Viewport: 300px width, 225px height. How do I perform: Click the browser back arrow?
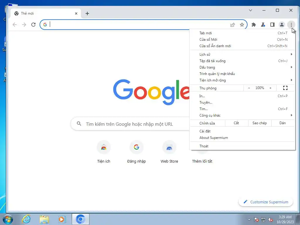point(15,25)
